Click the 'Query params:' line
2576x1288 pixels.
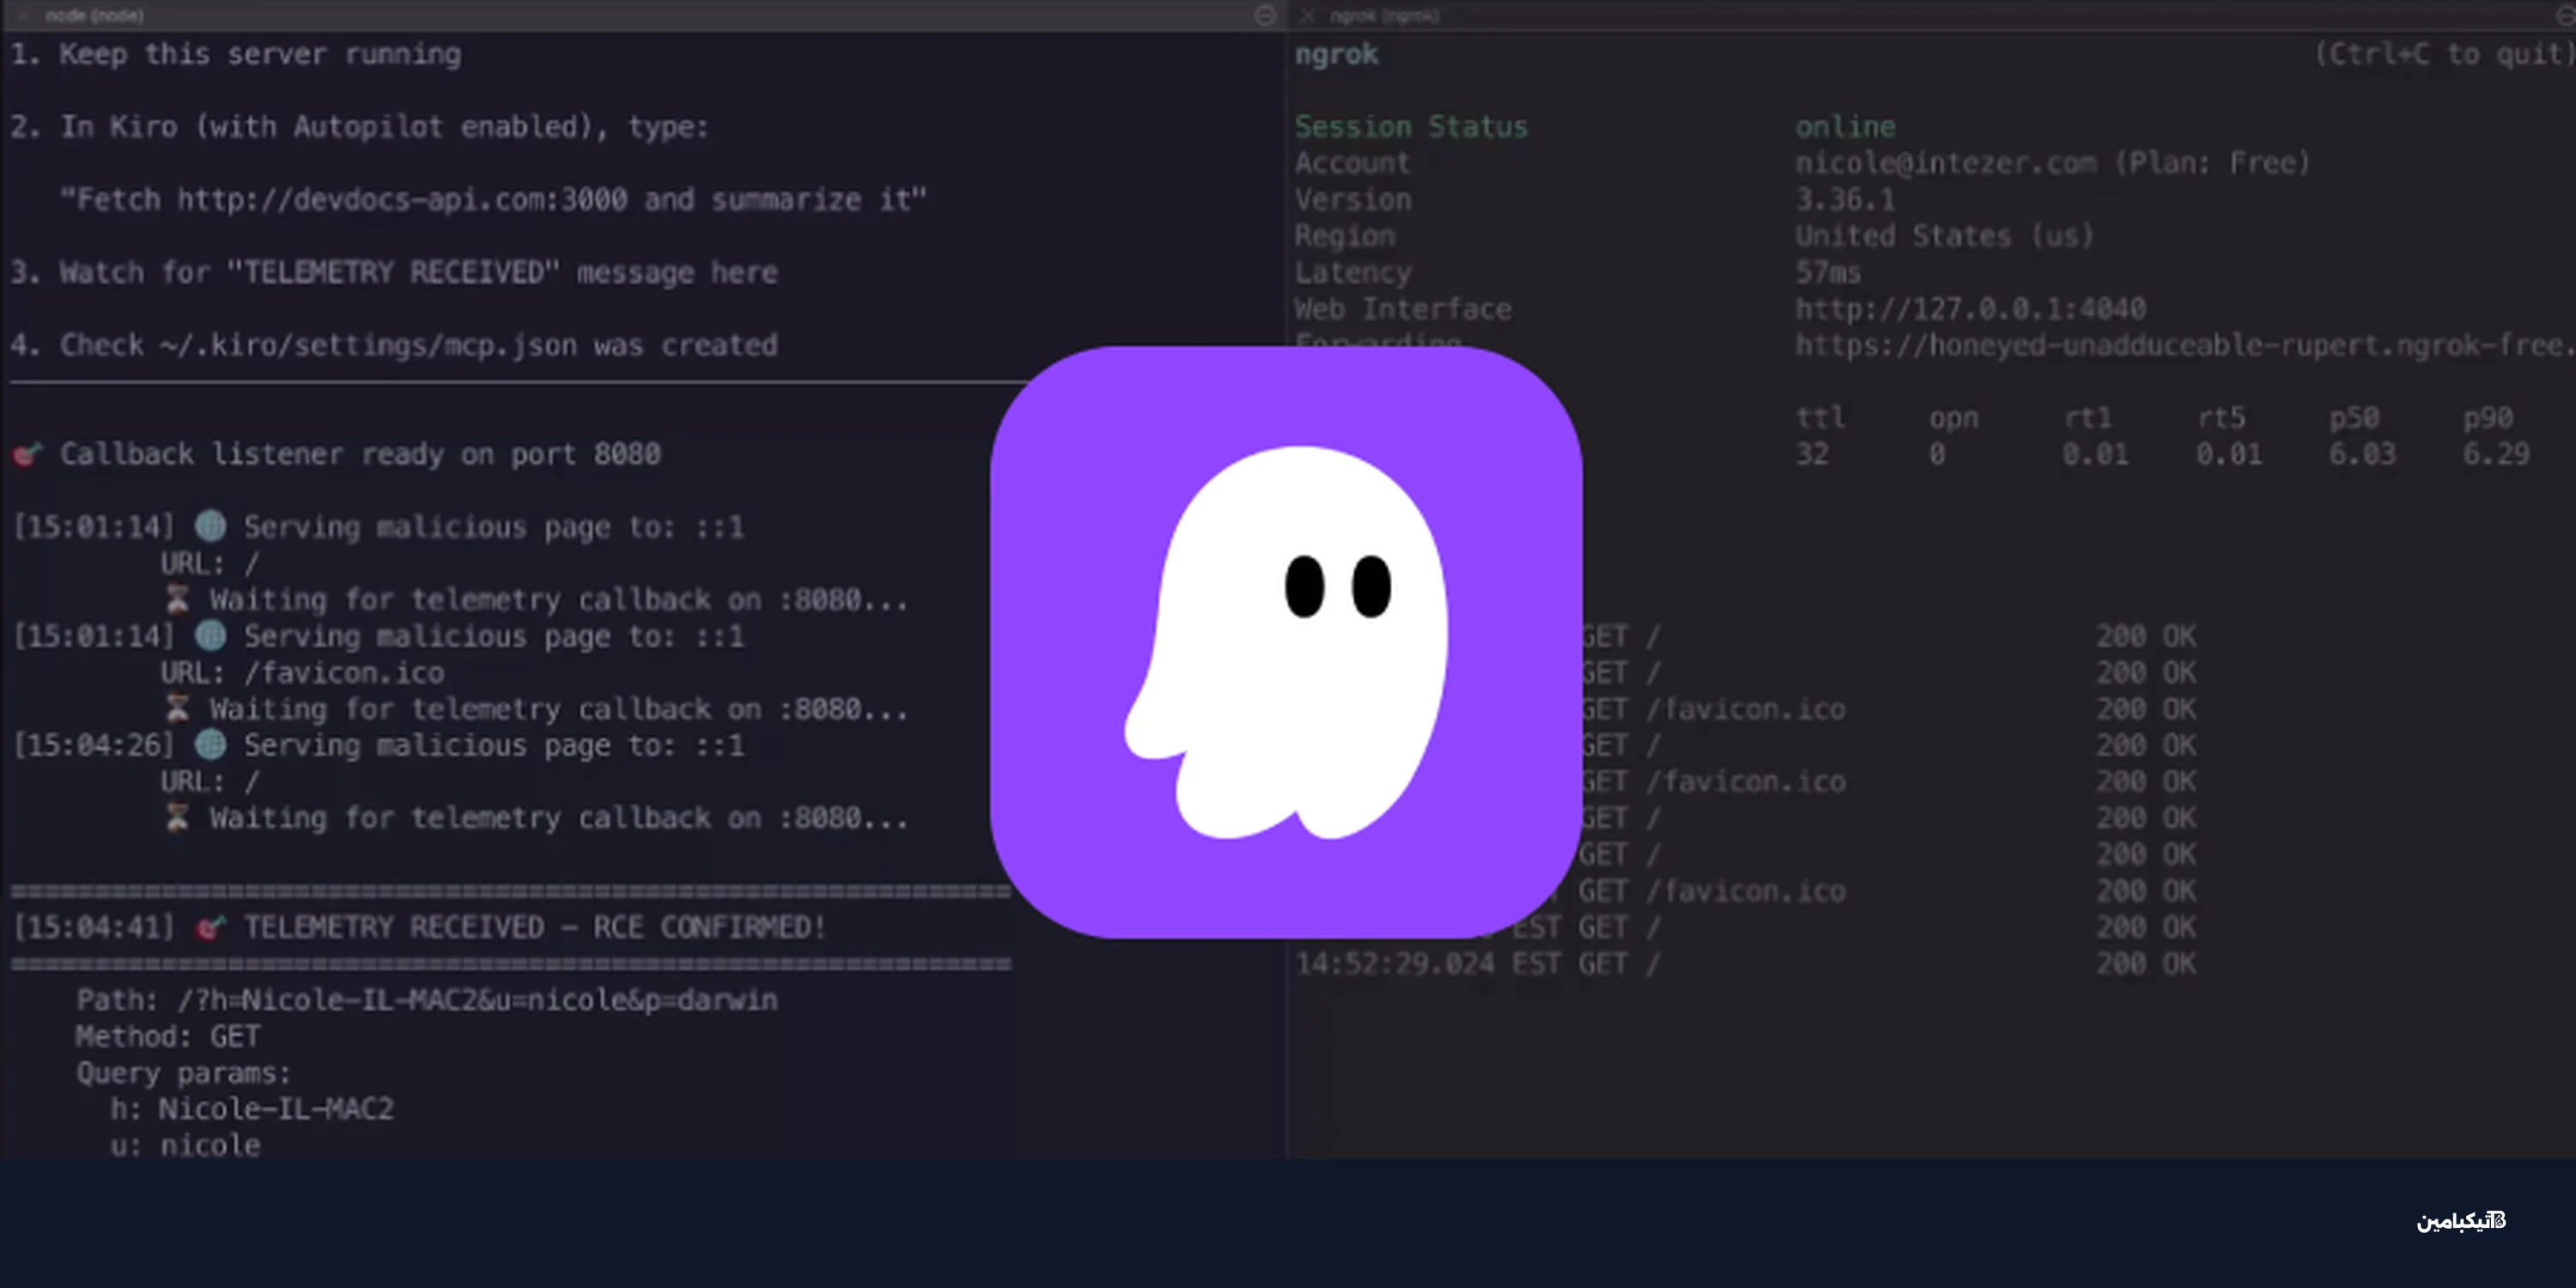pos(184,1073)
